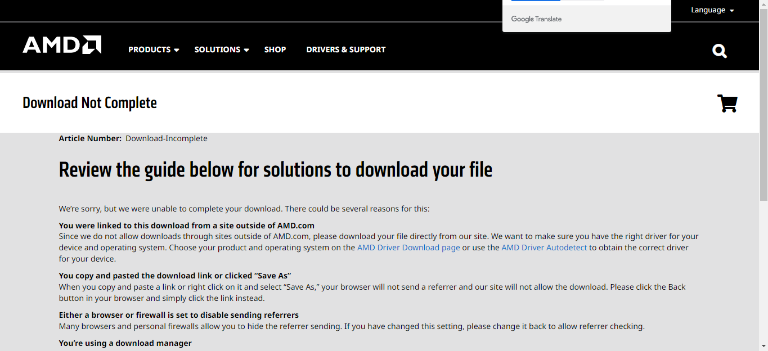
Task: Open Drivers & Support
Action: pyautogui.click(x=346, y=49)
